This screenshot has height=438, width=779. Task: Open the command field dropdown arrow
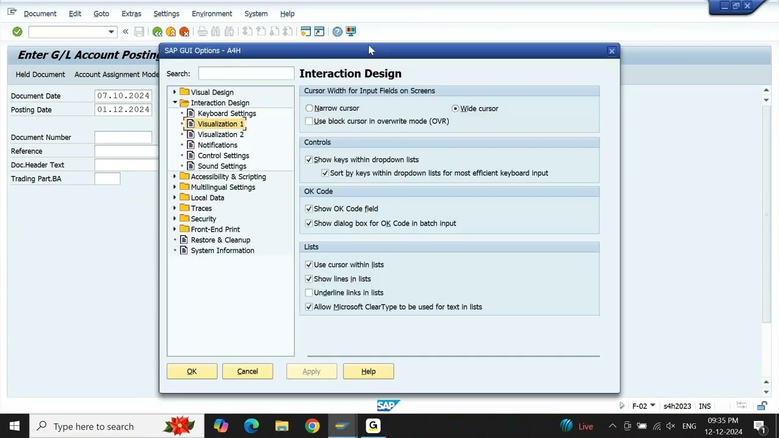click(111, 32)
